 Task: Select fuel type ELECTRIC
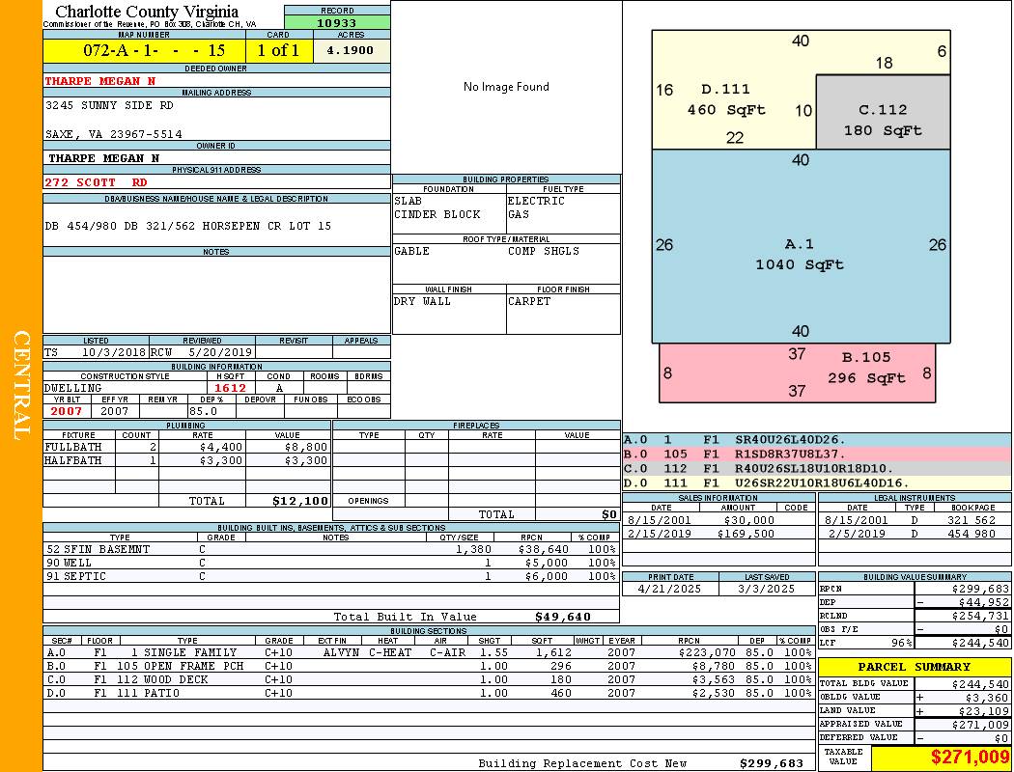coord(536,201)
